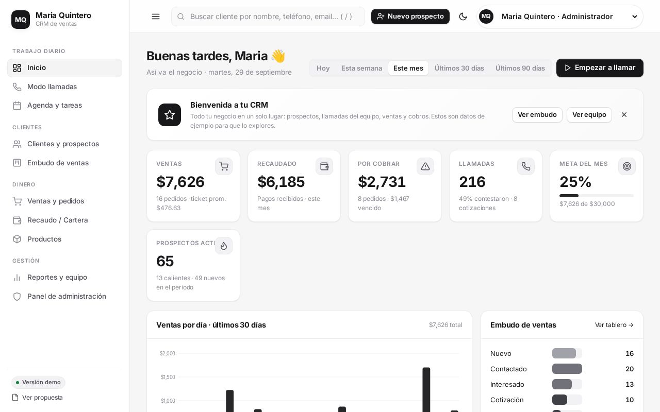The height and width of the screenshot is (412, 660).
Task: Select the Últimos 90 días period tab
Action: [520, 68]
